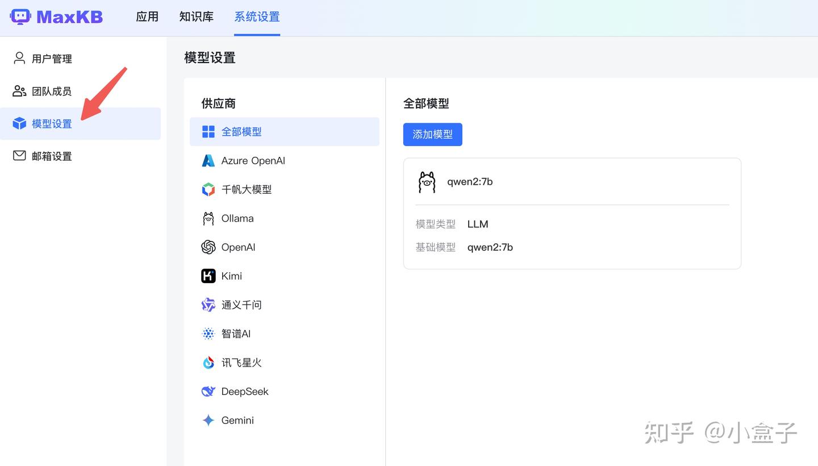Click the mailbox settings envelope icon

[x=19, y=156]
